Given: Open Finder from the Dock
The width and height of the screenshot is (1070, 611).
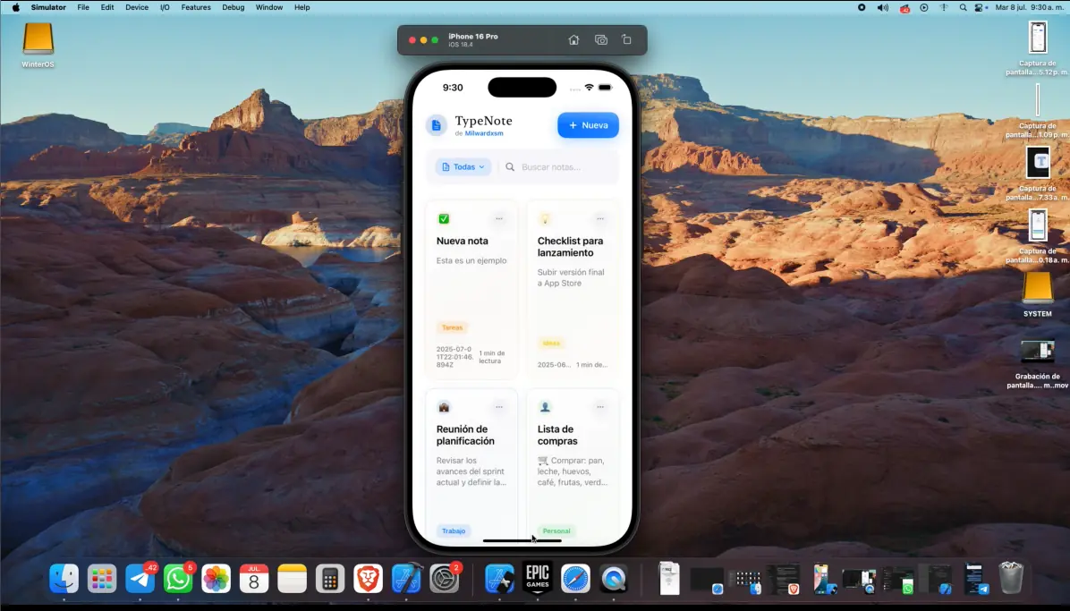Looking at the screenshot, I should coord(64,579).
